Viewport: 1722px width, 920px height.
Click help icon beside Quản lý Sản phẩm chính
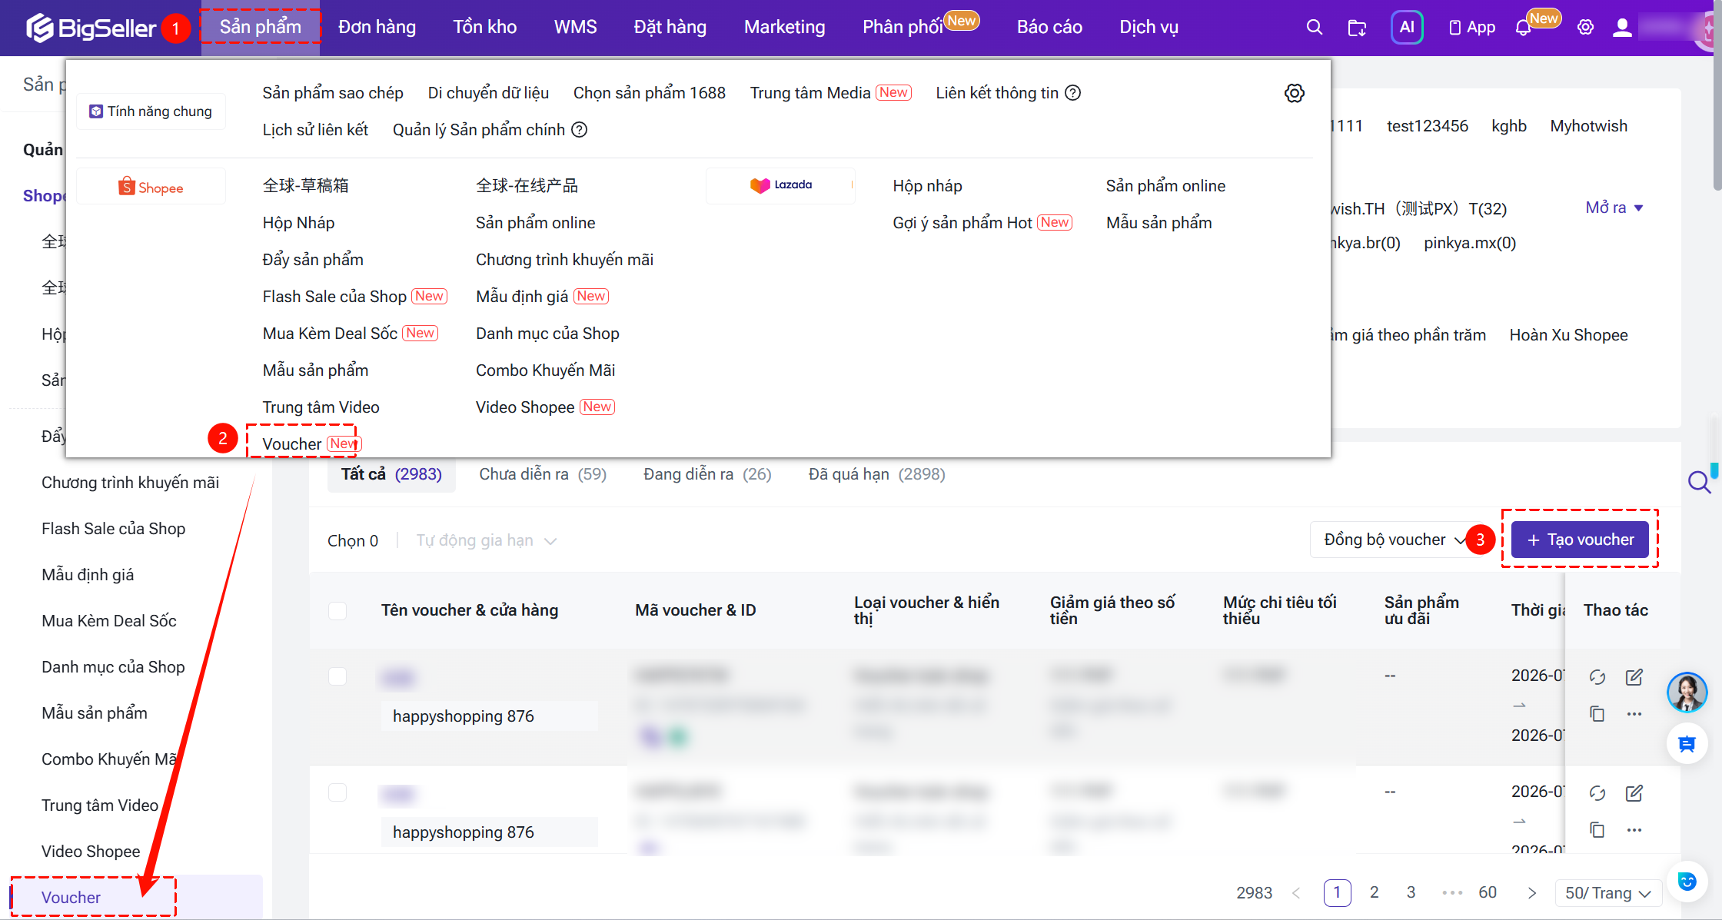[x=580, y=130]
